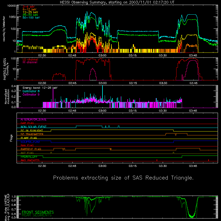This screenshot has width=221, height=221.
Task: Click the 'Energy band: 12-25 keV' label
Action: (x=40, y=88)
